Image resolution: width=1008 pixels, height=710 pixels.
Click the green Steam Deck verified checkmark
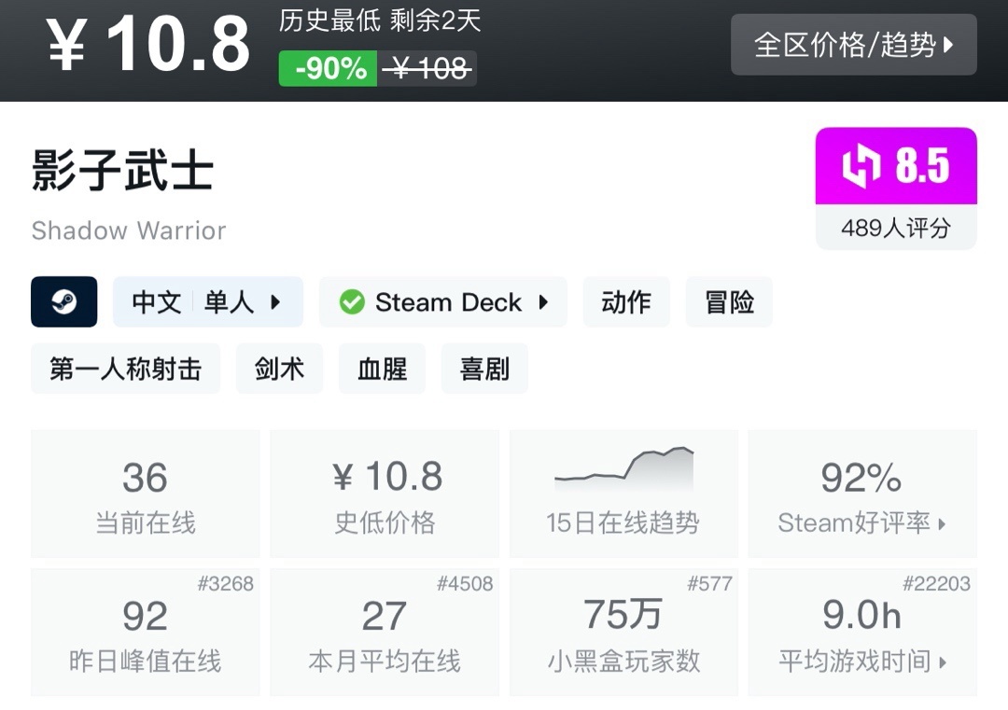(352, 302)
